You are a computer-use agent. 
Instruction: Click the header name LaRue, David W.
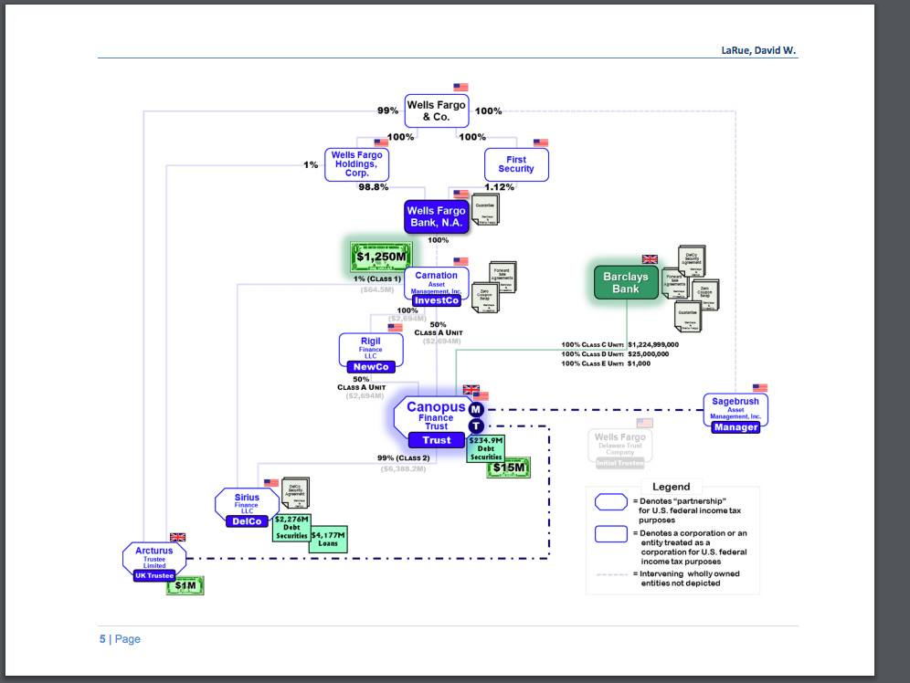(x=758, y=50)
